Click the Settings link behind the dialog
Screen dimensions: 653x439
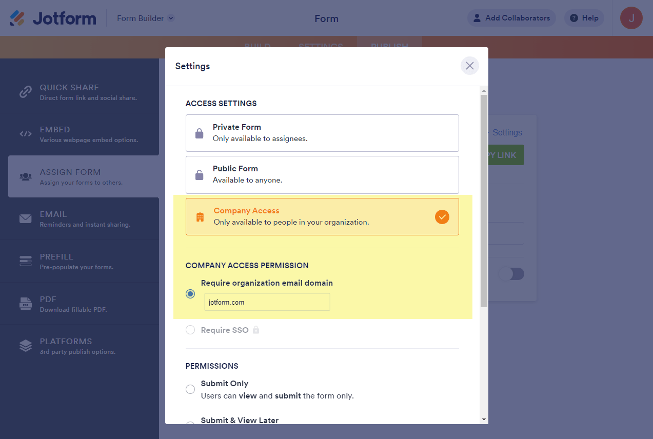tap(506, 132)
